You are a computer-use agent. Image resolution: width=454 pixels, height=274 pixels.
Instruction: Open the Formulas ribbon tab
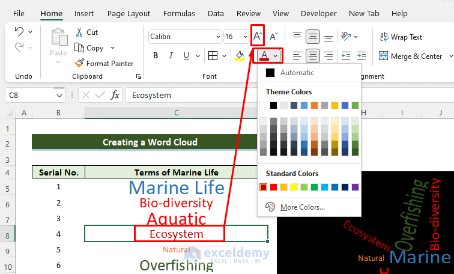179,14
